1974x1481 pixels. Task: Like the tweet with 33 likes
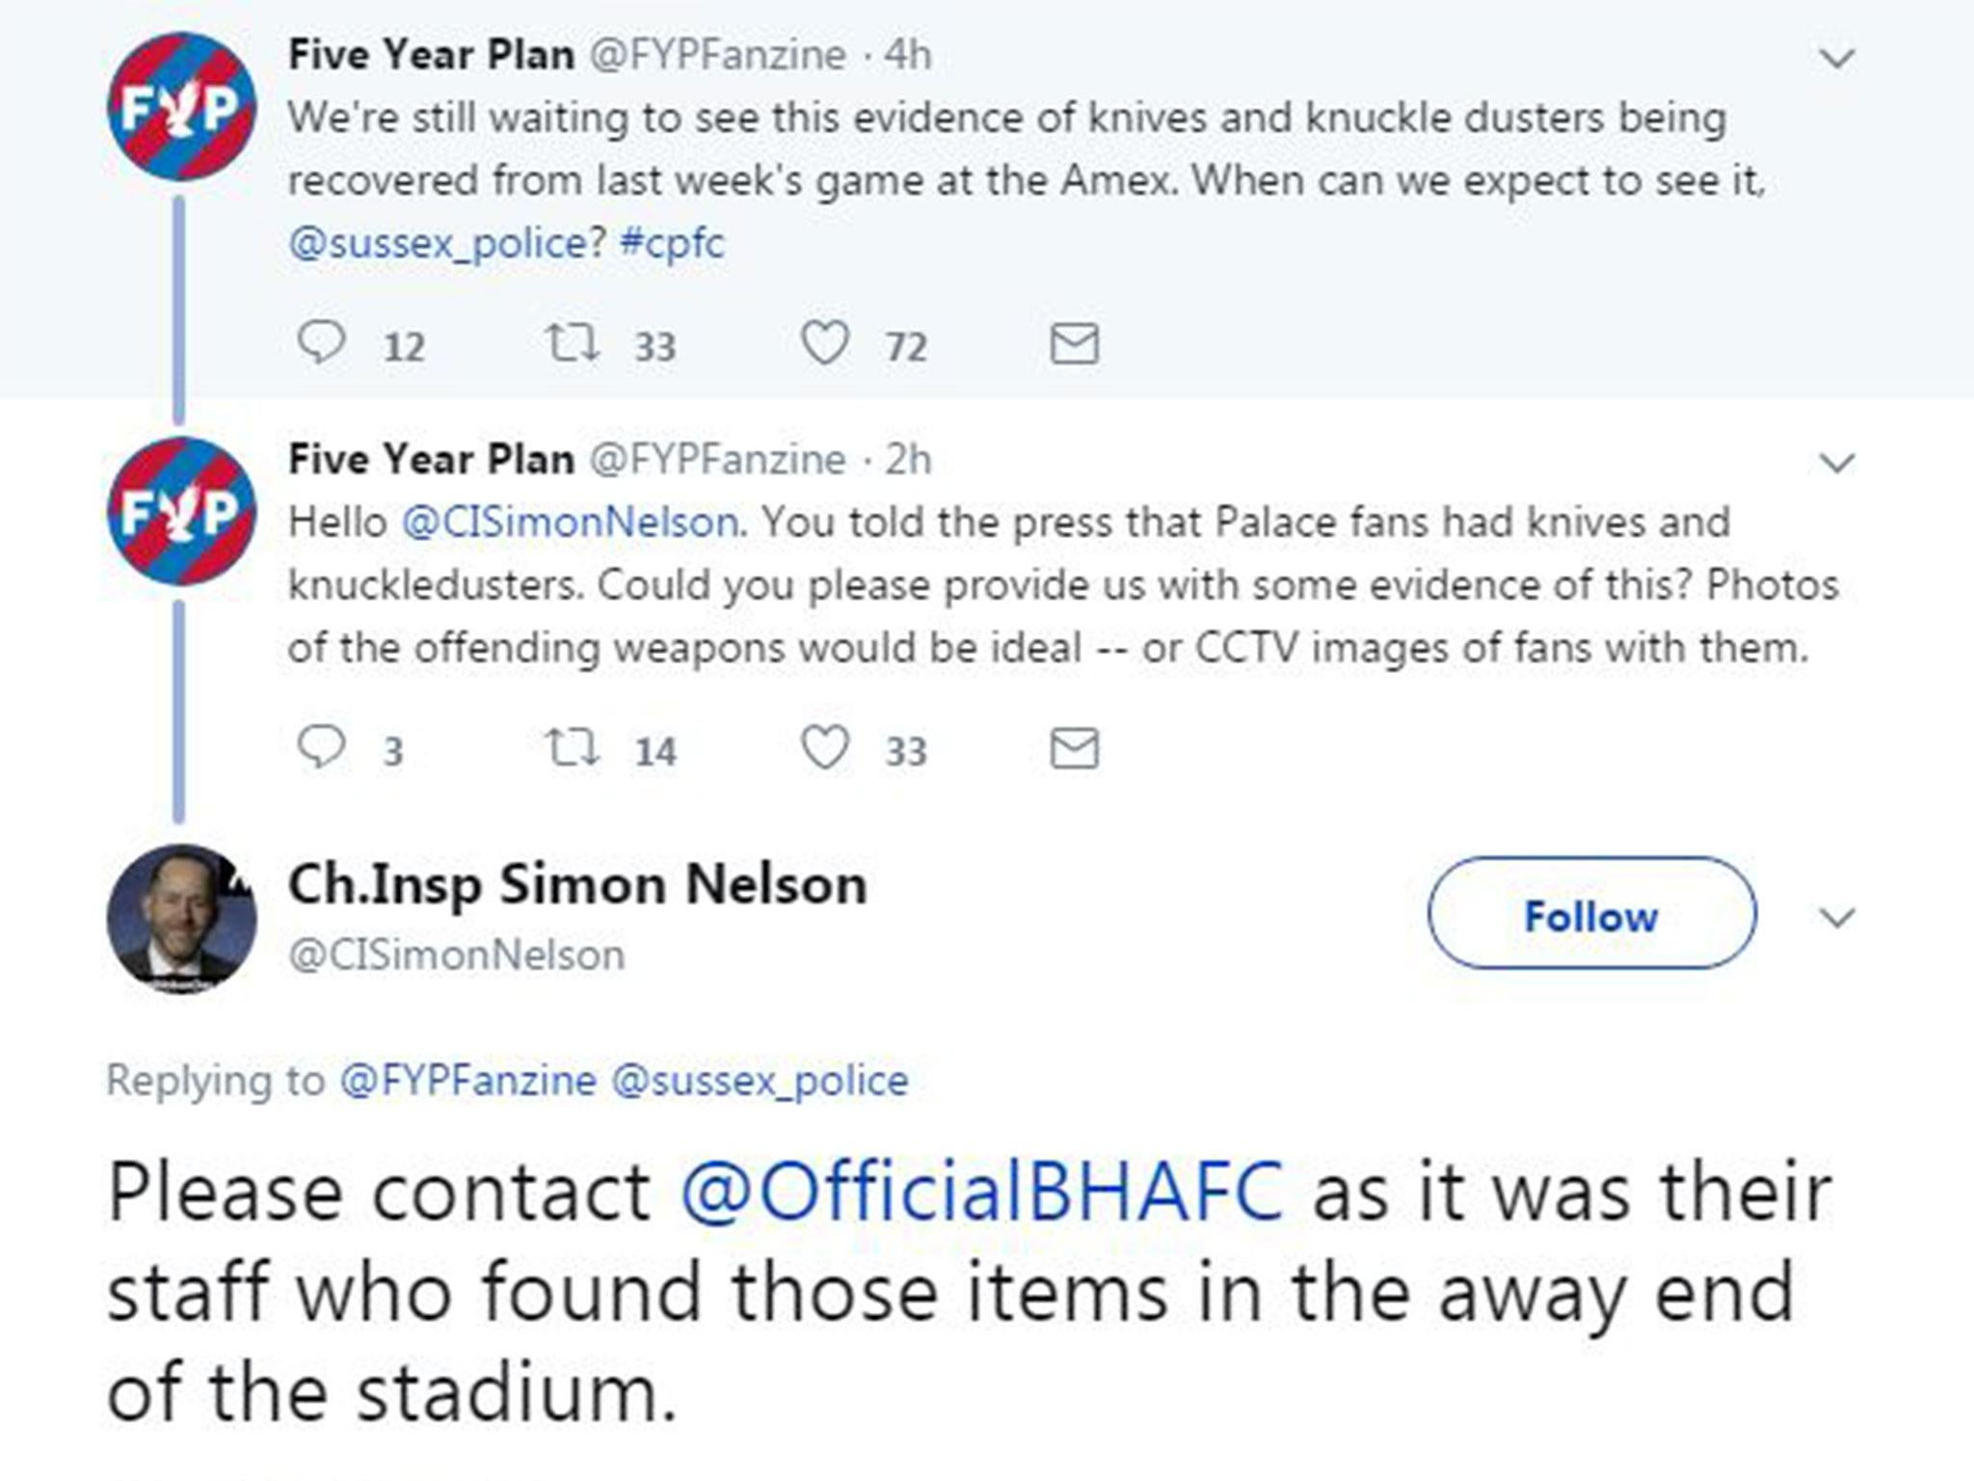[825, 749]
